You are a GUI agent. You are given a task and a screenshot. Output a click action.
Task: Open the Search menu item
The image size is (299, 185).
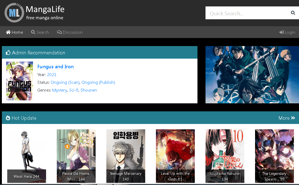[x=40, y=32]
